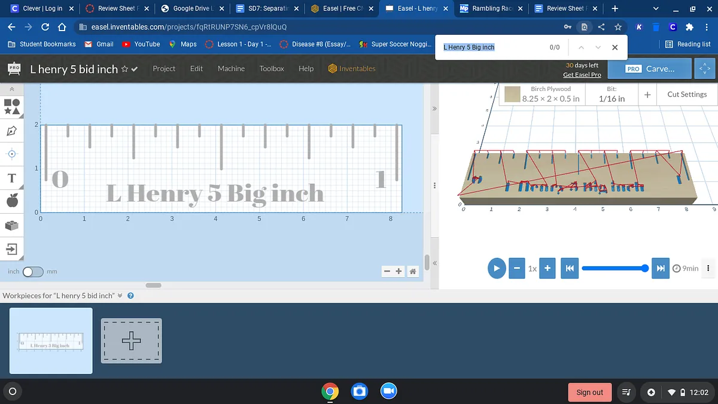Collapse the 3D preview pane chevron

pyautogui.click(x=435, y=108)
